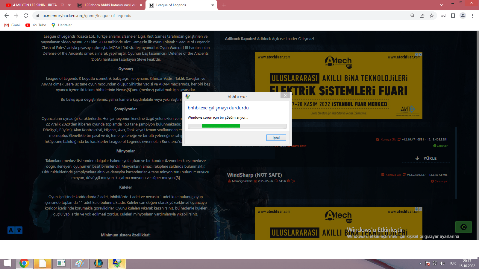The width and height of the screenshot is (479, 269).
Task: Toggle the Chrome side panel
Action: click(x=453, y=16)
